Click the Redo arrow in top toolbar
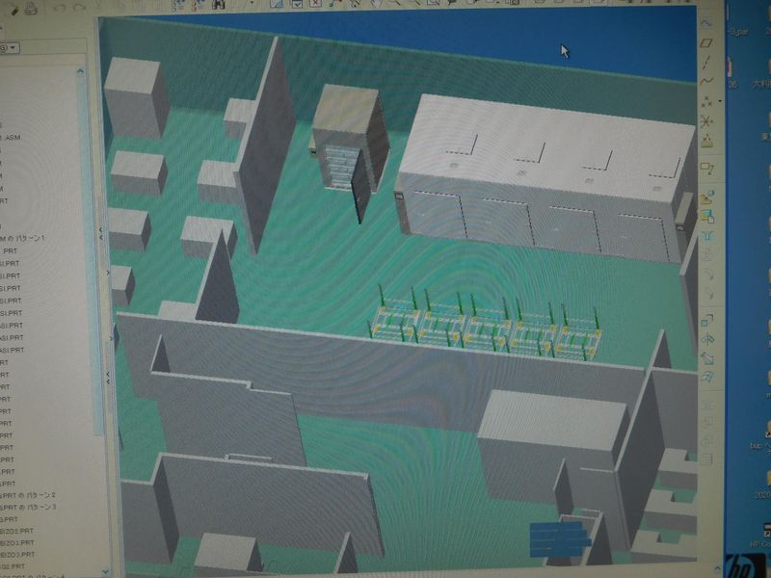The width and height of the screenshot is (771, 578). coord(80,5)
